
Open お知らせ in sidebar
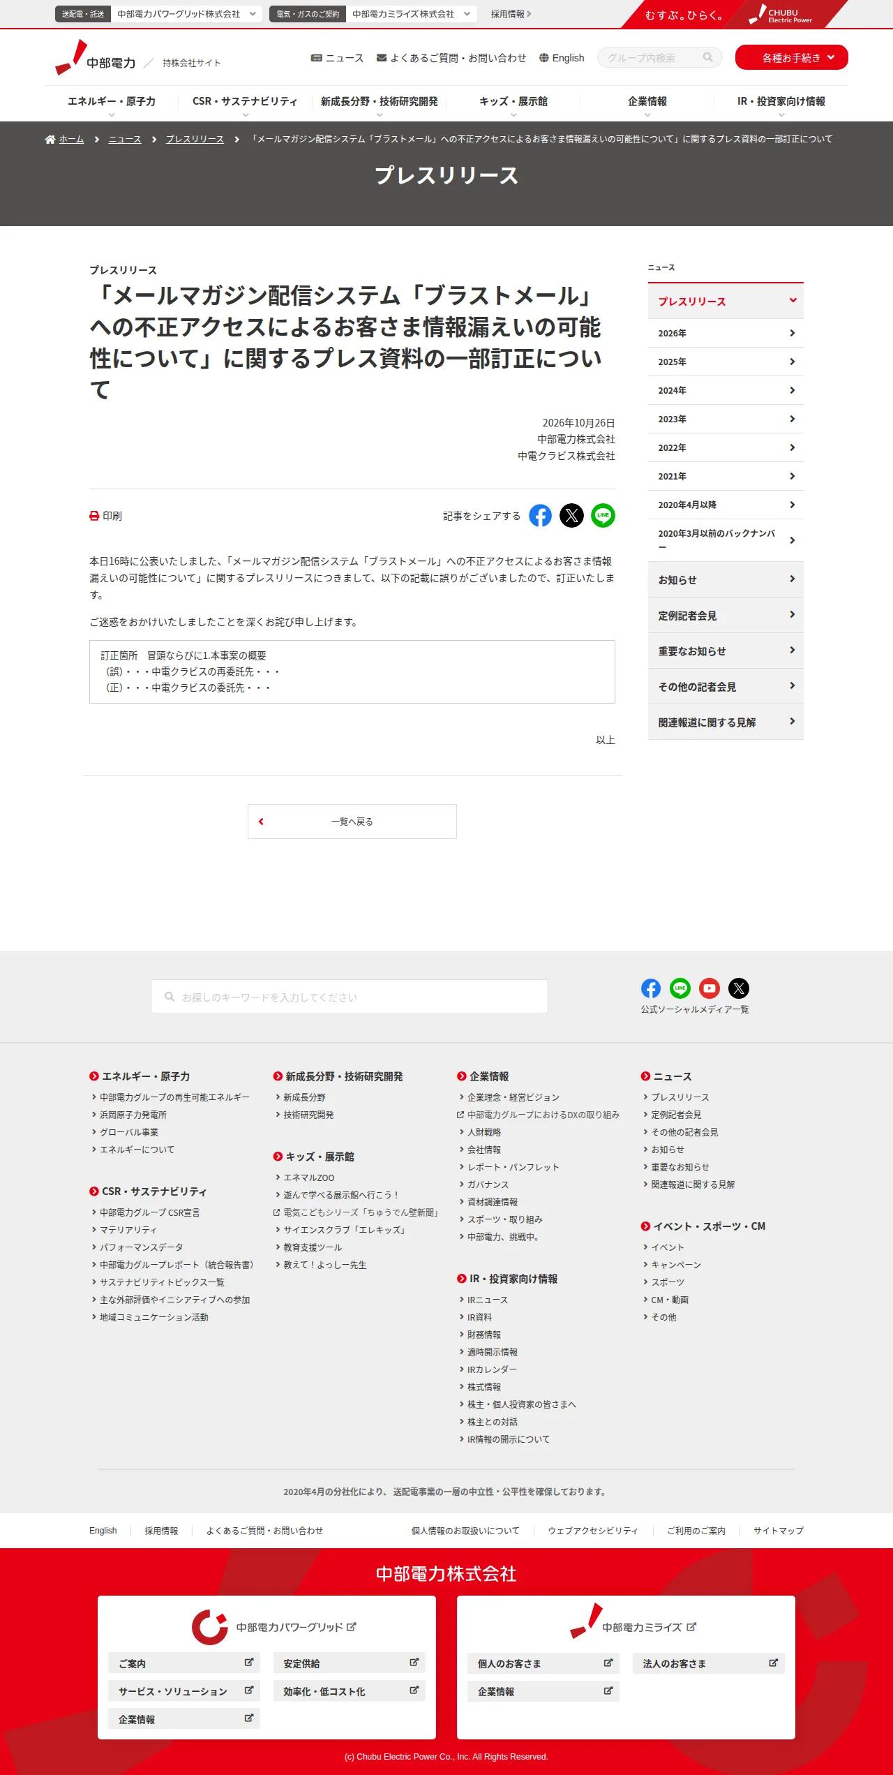[x=726, y=579]
